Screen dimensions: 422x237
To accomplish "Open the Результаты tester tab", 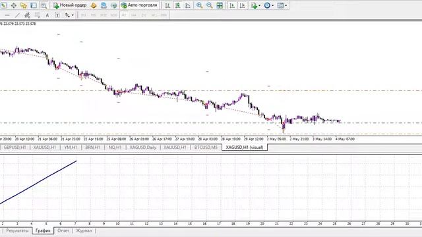I will point(17,230).
